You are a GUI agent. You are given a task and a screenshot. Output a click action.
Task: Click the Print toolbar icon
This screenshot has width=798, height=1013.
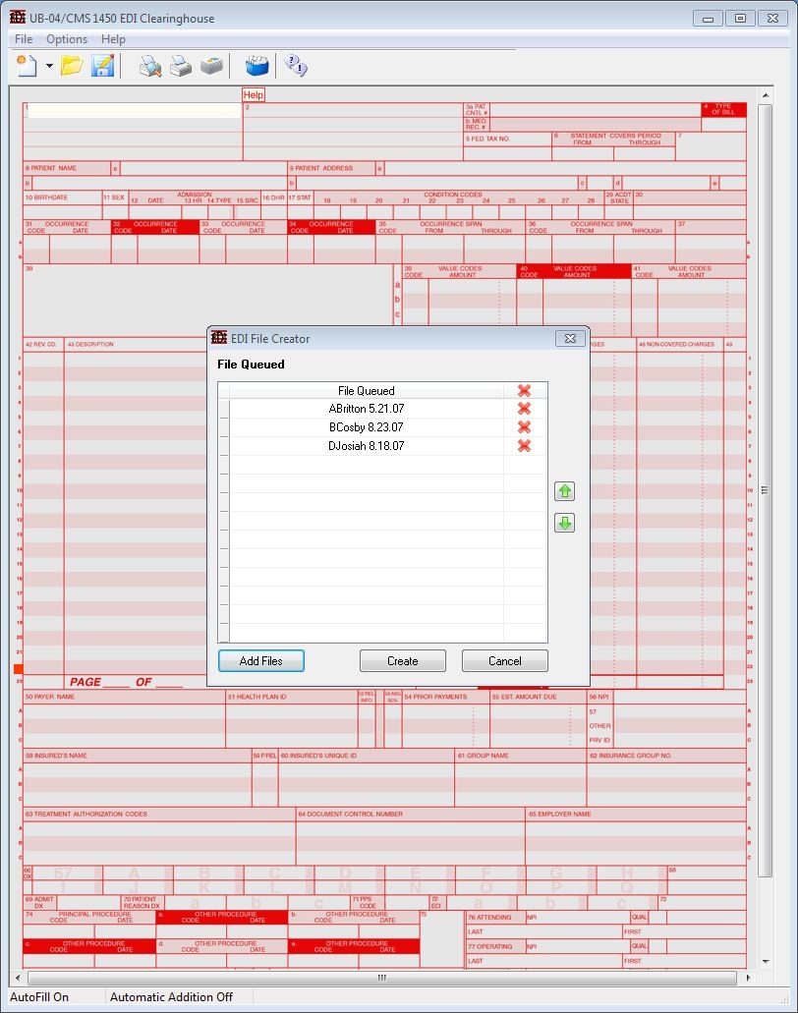pos(182,67)
